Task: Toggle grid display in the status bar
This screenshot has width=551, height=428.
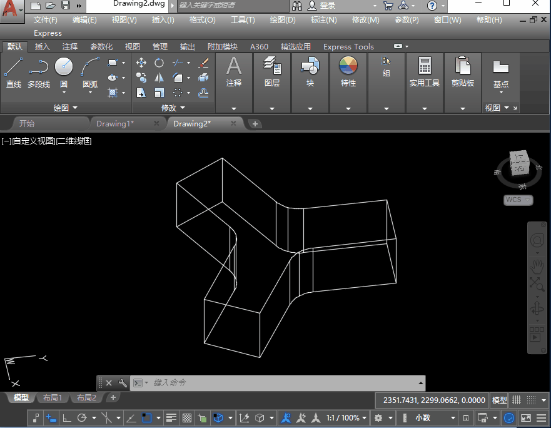Action: click(516, 400)
